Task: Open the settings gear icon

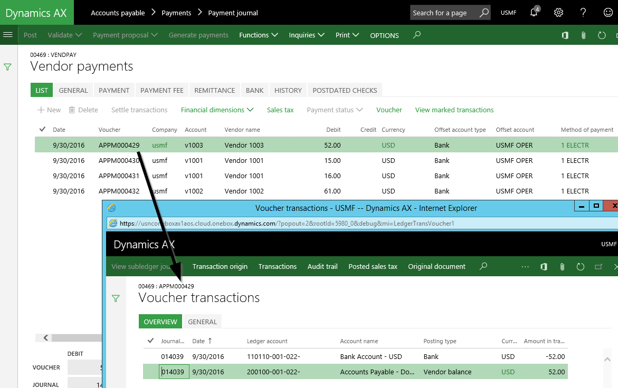Action: click(x=558, y=13)
